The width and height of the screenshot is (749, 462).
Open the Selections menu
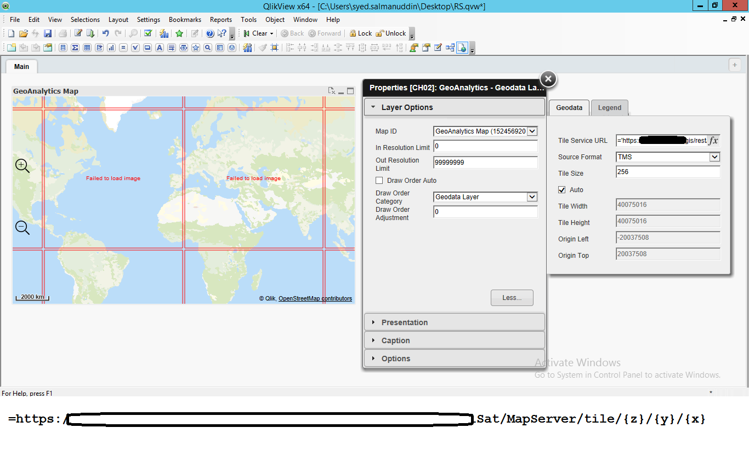[85, 20]
